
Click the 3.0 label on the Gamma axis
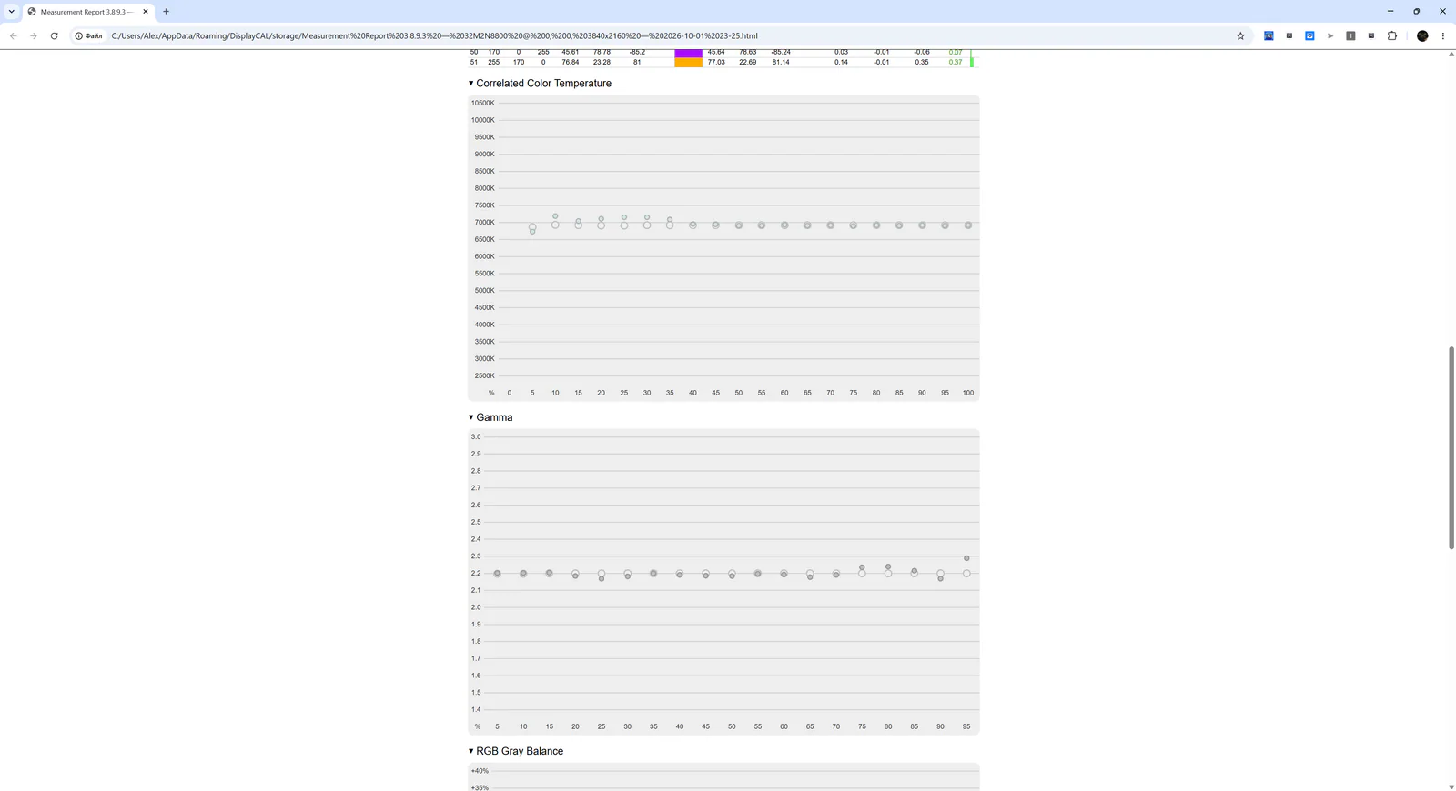(x=476, y=437)
